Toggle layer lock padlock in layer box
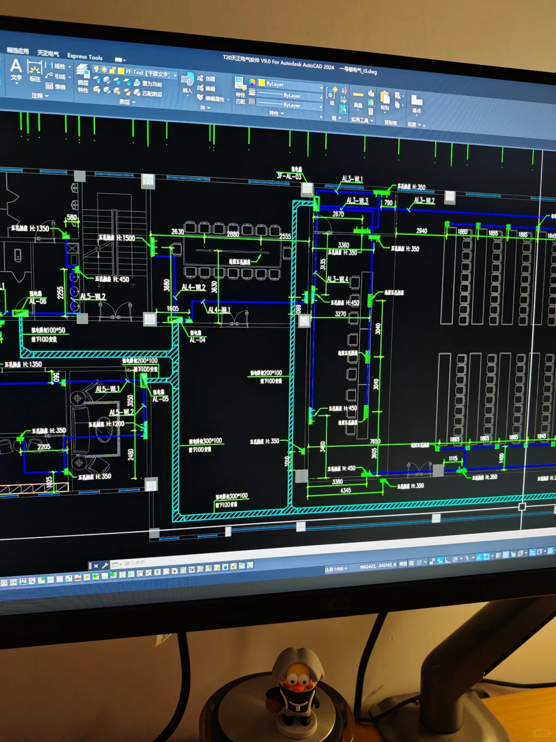This screenshot has width=556, height=742. [x=112, y=70]
